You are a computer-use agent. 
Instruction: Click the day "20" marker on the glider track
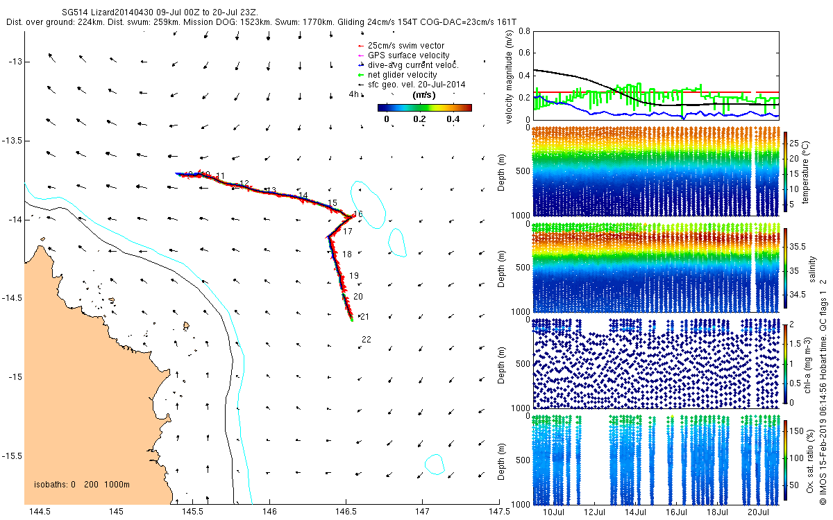(358, 296)
